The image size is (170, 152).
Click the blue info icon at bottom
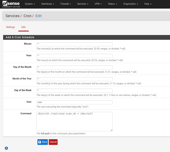[6, 148]
